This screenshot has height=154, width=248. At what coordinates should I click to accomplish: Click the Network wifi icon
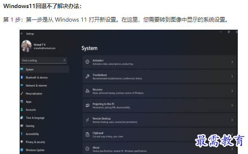pos(22,85)
